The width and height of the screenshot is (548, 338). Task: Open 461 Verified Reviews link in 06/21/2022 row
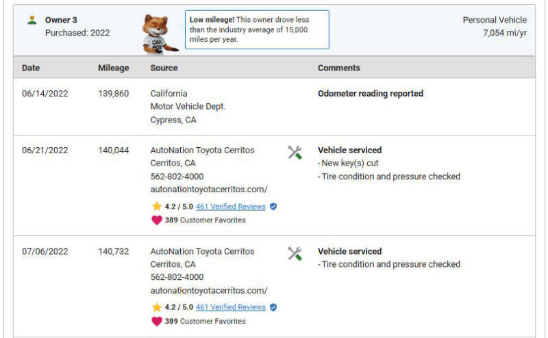tap(230, 207)
